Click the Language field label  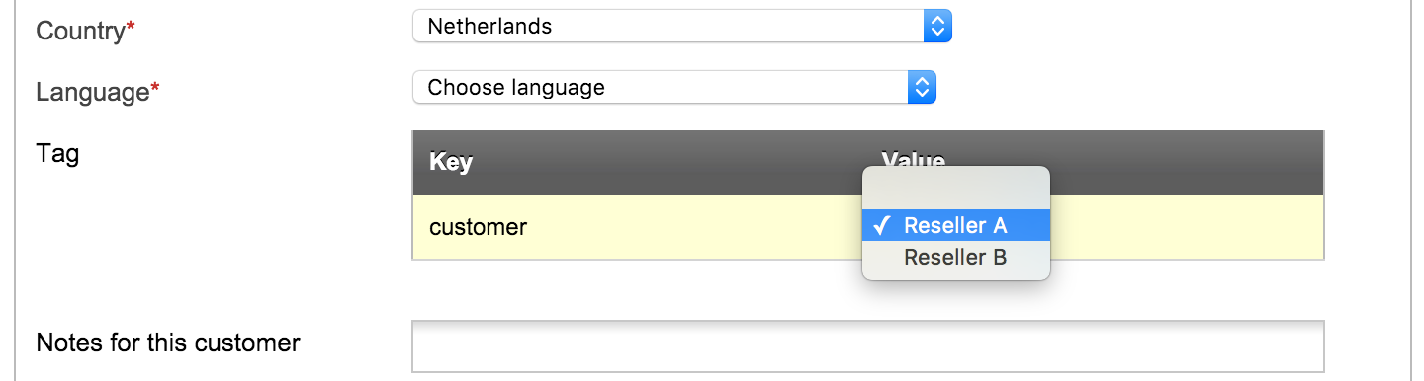[x=92, y=92]
